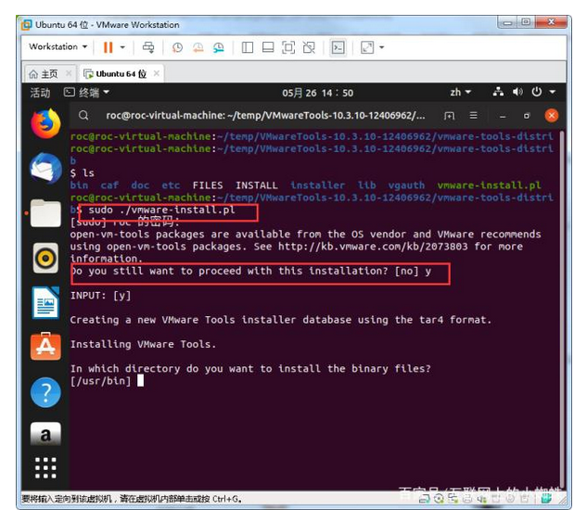587x522 pixels.
Task: Open the zh input language menu
Action: click(461, 92)
